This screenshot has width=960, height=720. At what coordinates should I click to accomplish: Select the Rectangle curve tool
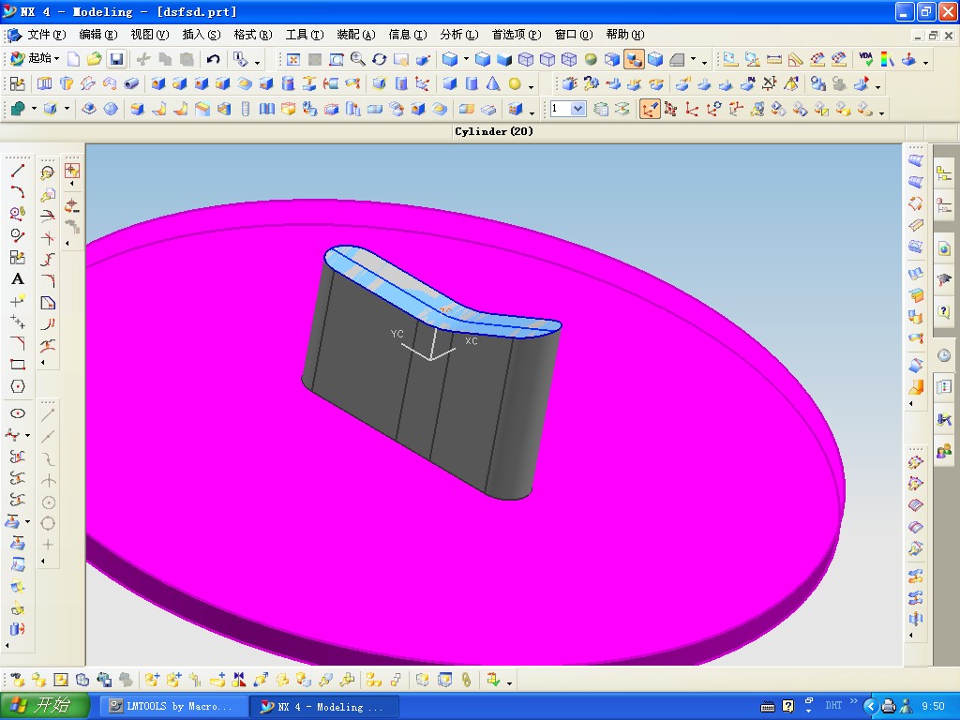(x=17, y=365)
